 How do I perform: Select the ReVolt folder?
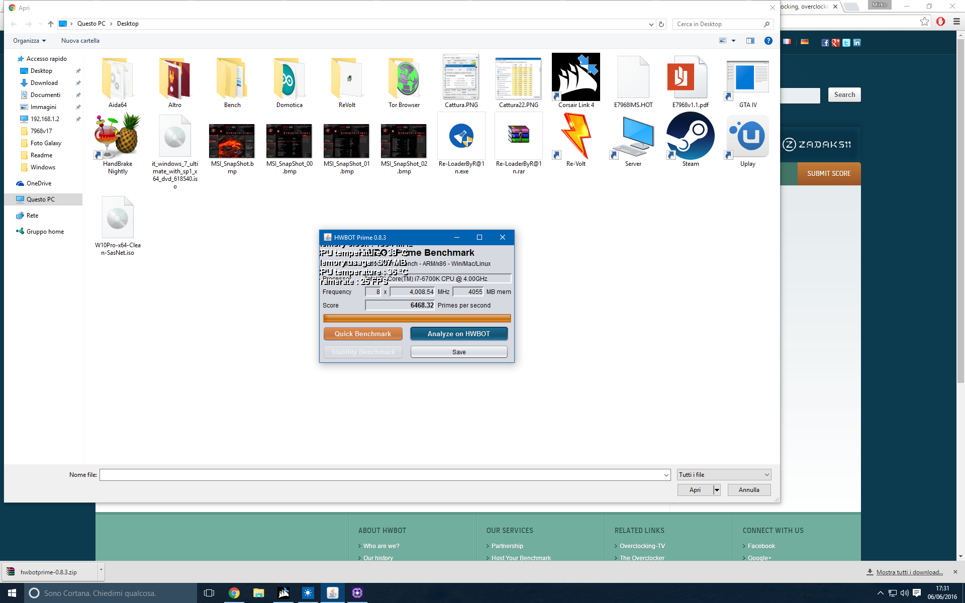click(x=347, y=82)
